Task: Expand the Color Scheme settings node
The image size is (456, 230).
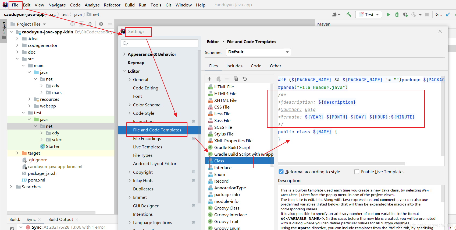Action: tap(130, 105)
